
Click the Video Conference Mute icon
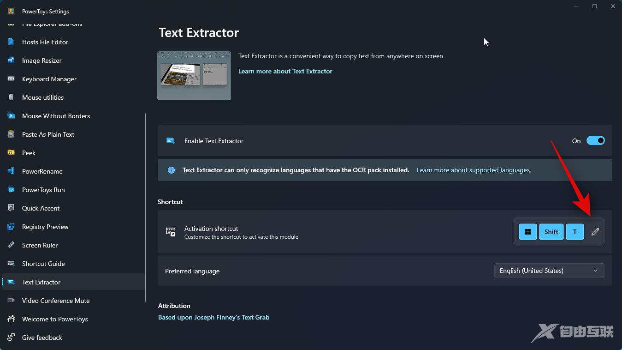click(x=11, y=301)
